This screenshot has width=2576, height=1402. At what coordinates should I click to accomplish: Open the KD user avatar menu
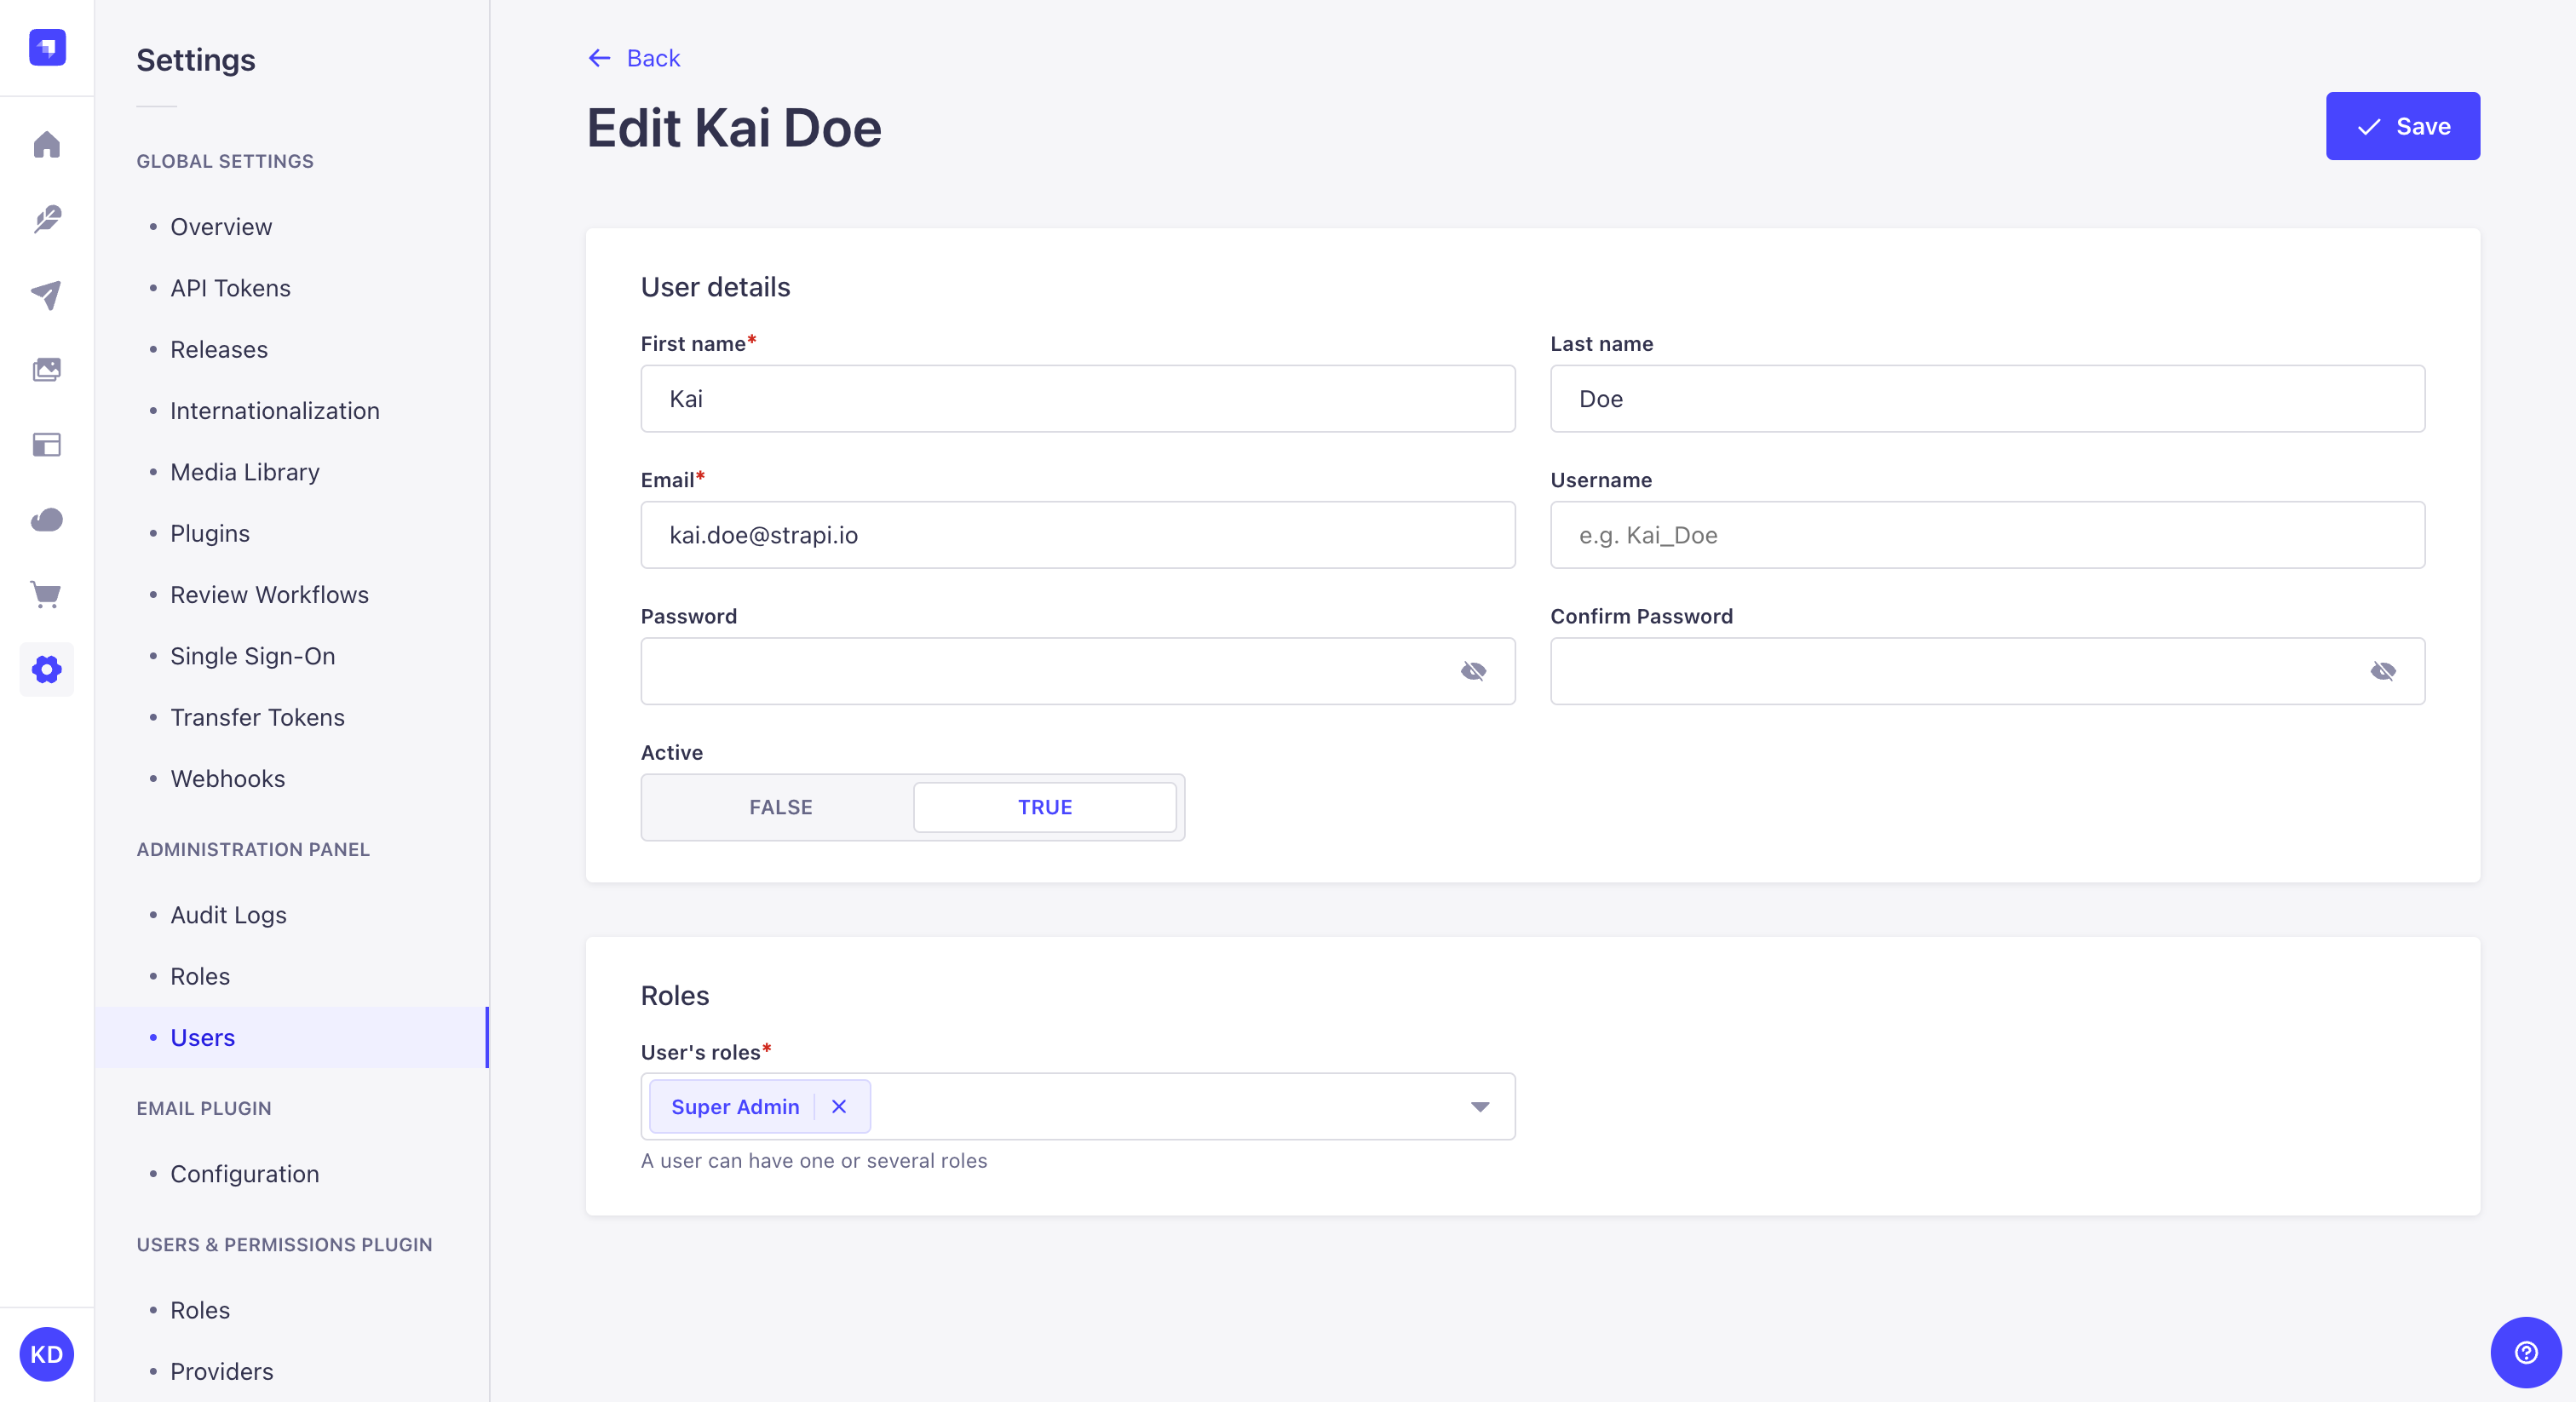46,1354
